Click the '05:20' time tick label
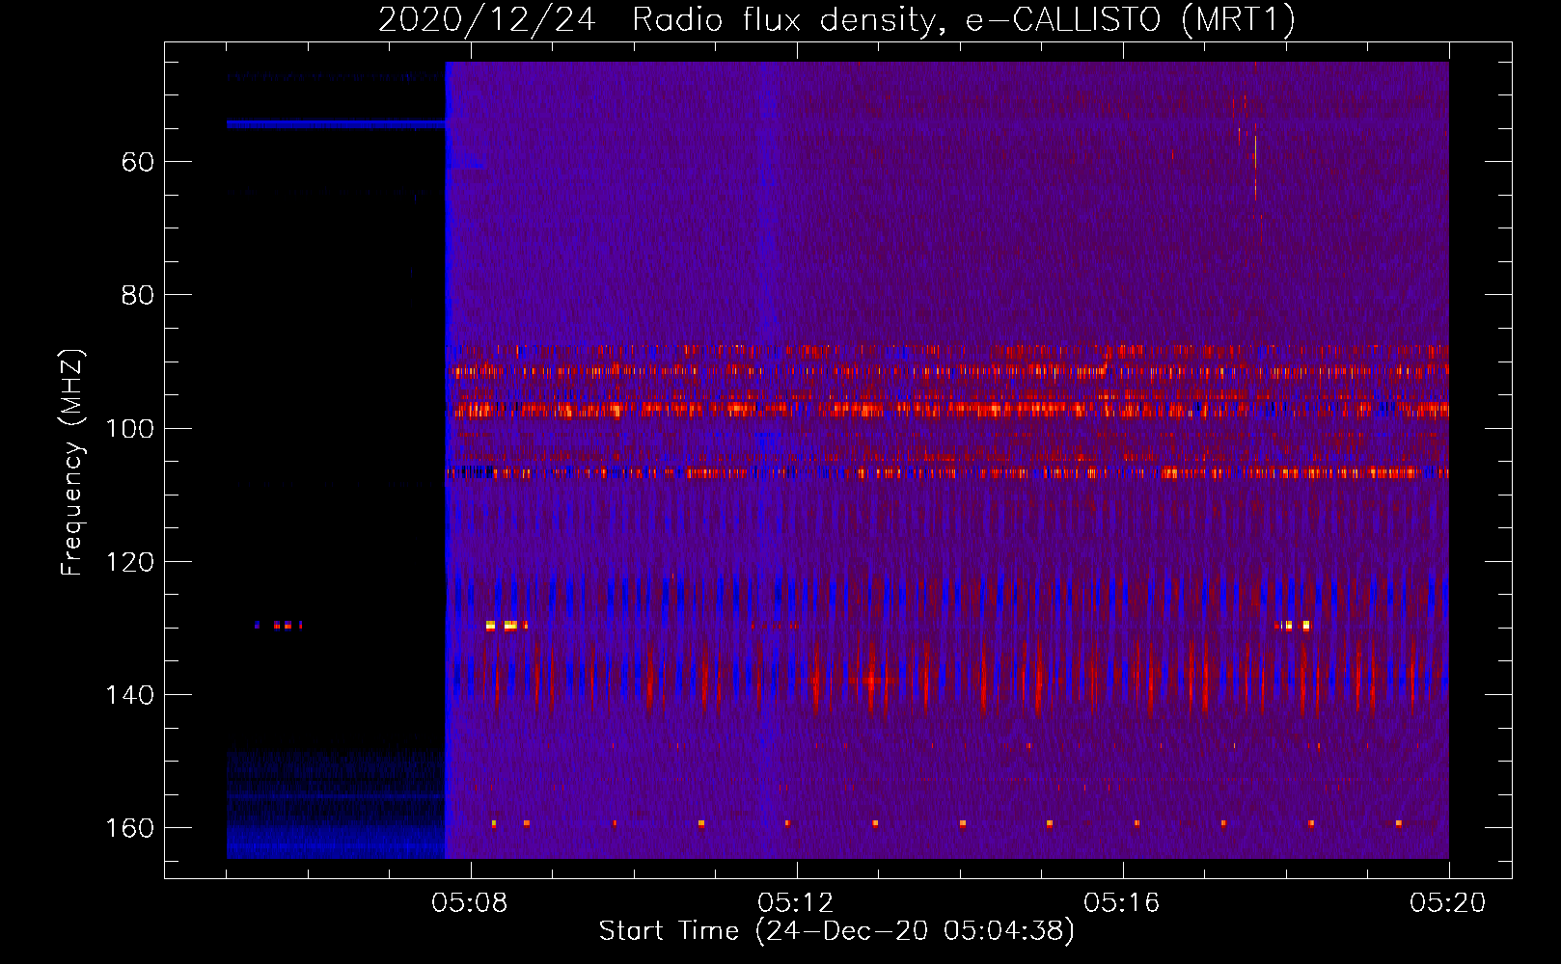This screenshot has height=964, width=1561. pyautogui.click(x=1448, y=903)
